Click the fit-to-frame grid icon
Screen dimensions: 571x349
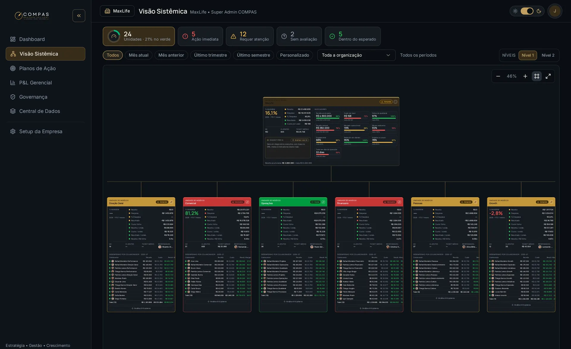(537, 76)
